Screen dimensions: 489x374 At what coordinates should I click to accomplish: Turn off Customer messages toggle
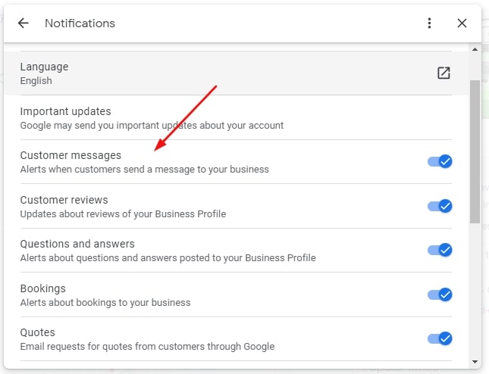click(x=440, y=161)
